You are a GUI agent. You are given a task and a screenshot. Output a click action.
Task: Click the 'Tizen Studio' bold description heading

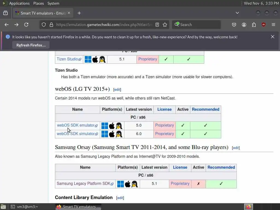click(x=66, y=70)
